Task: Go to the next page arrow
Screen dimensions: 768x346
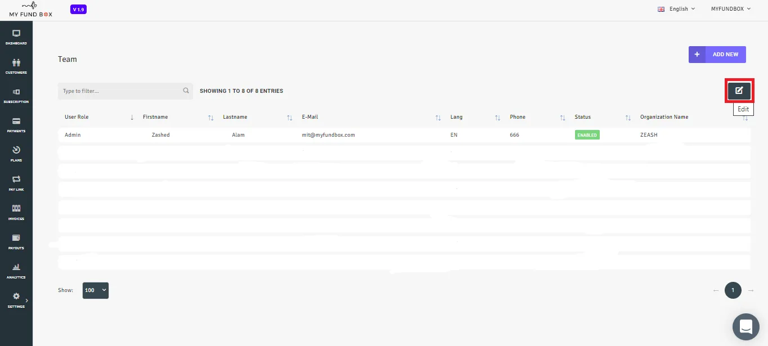Action: pyautogui.click(x=751, y=290)
